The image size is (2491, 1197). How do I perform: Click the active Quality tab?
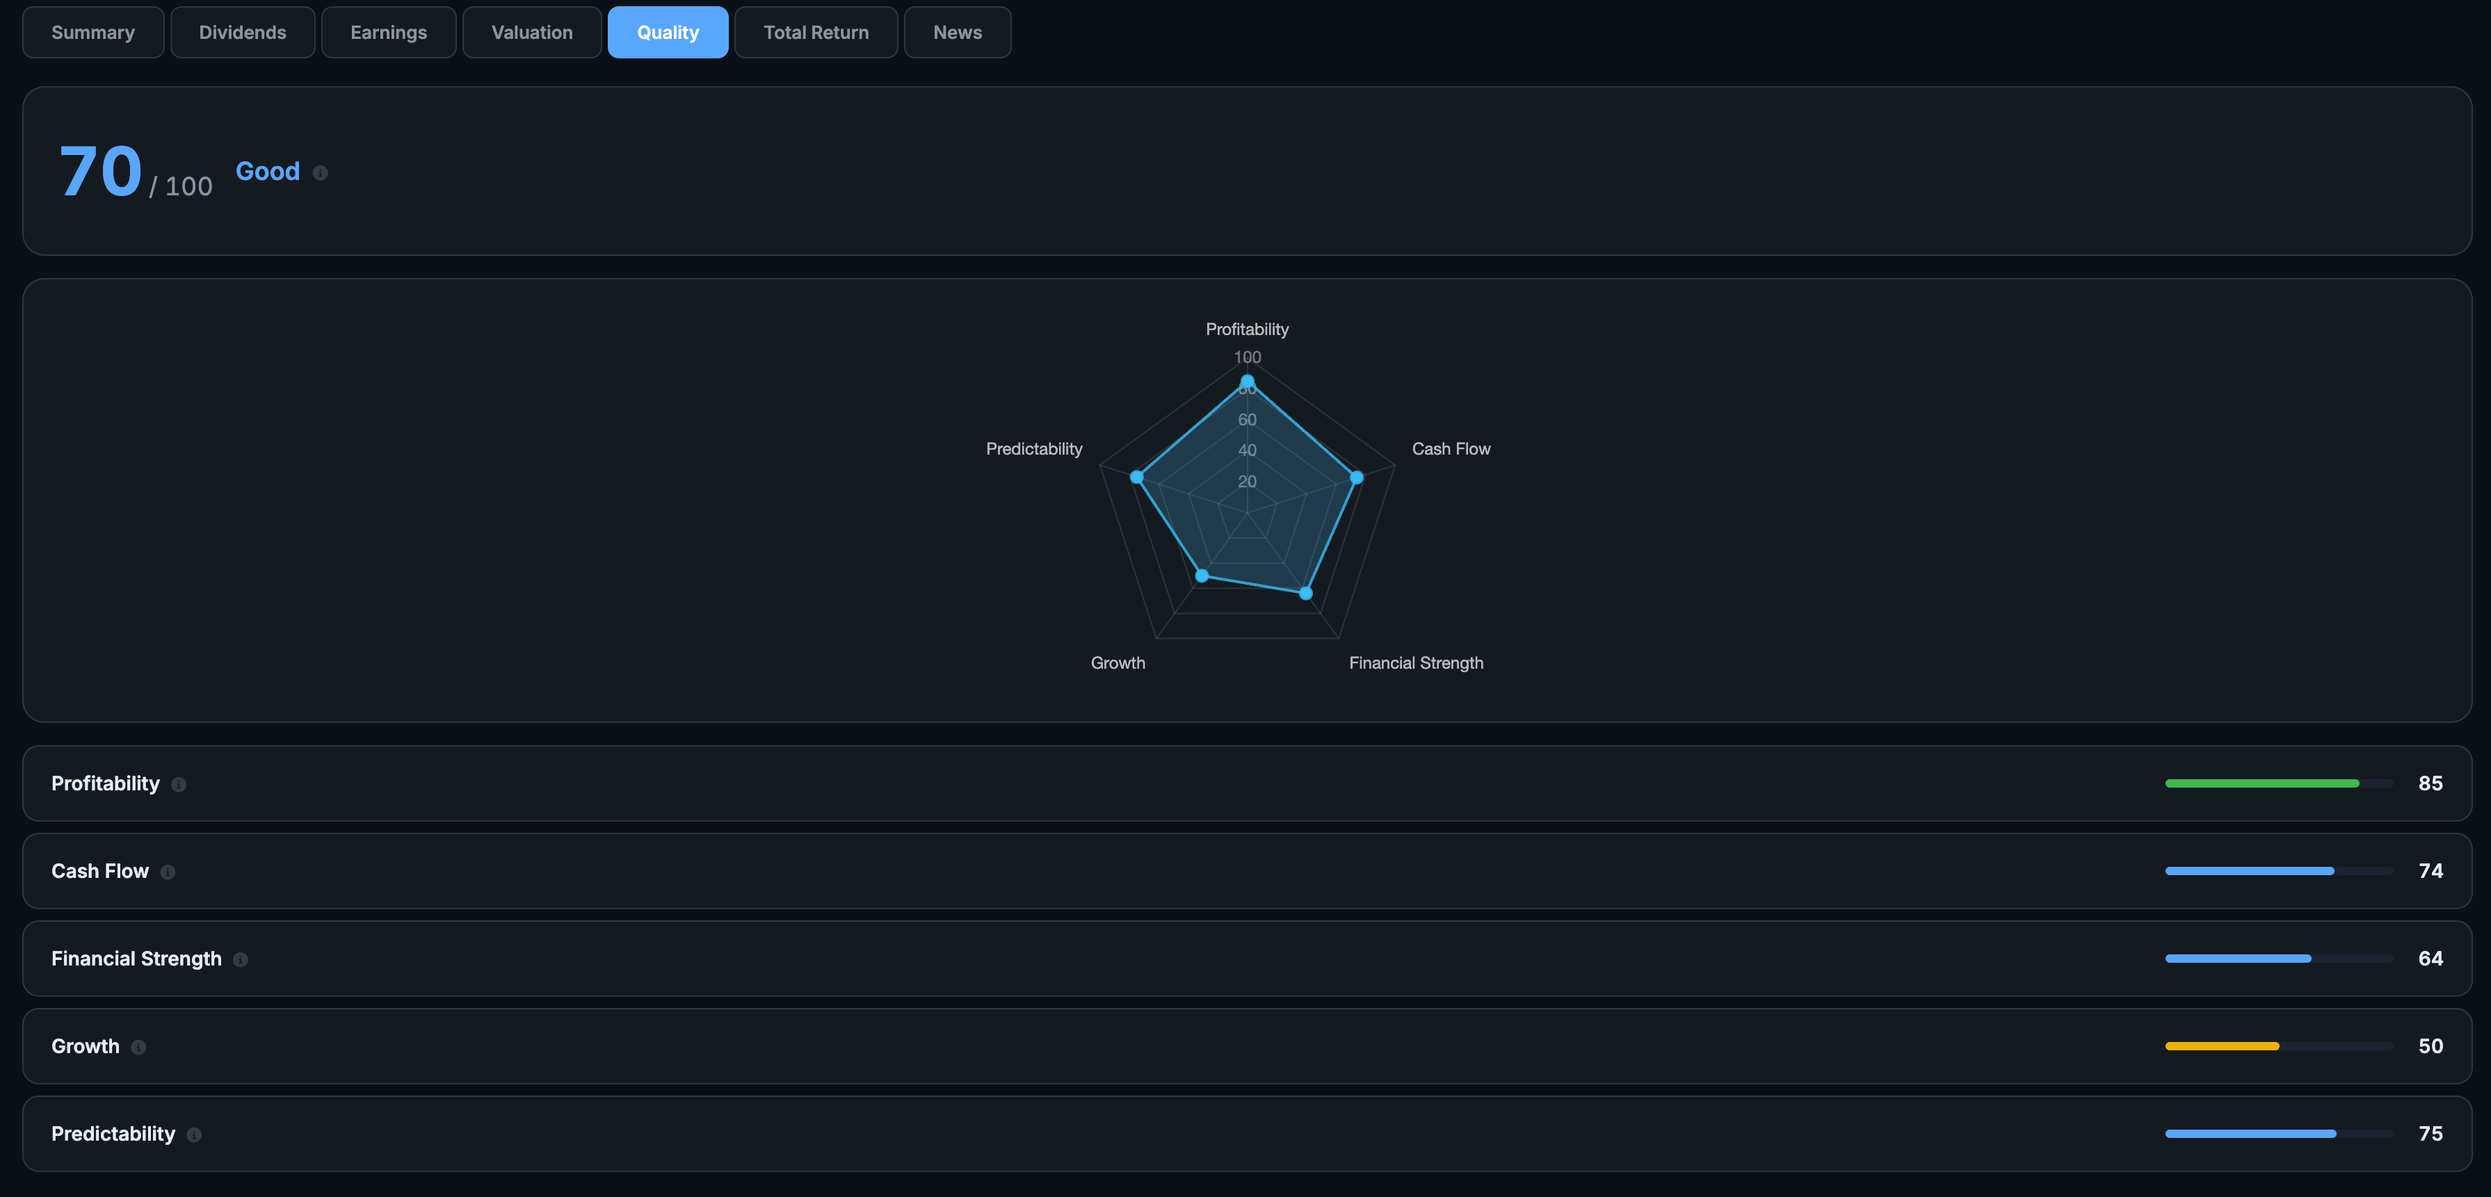(668, 32)
